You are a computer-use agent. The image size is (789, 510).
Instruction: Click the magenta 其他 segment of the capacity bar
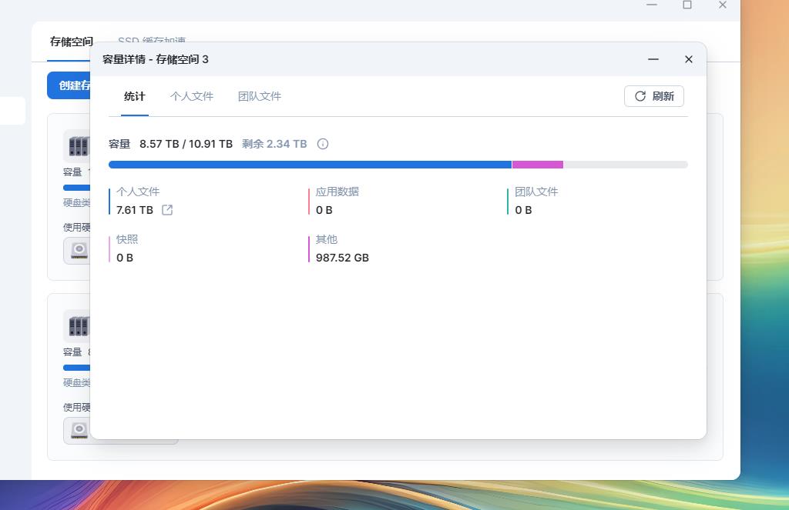[537, 165]
